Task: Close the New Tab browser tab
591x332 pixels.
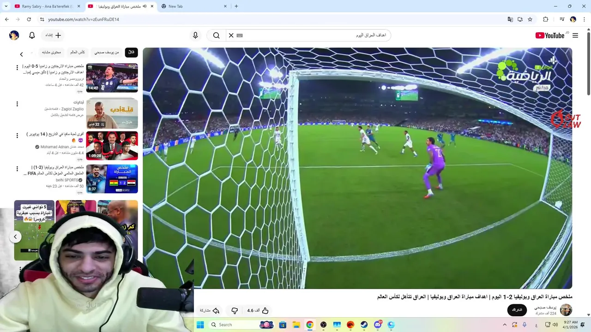Action: [225, 6]
